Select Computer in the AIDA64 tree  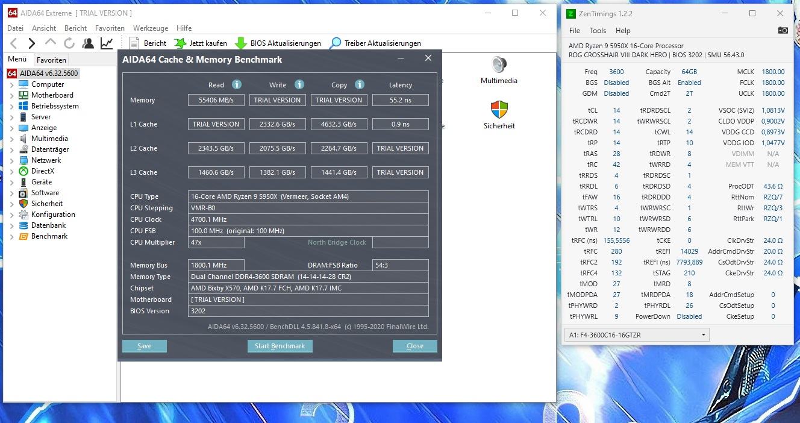pyautogui.click(x=48, y=84)
